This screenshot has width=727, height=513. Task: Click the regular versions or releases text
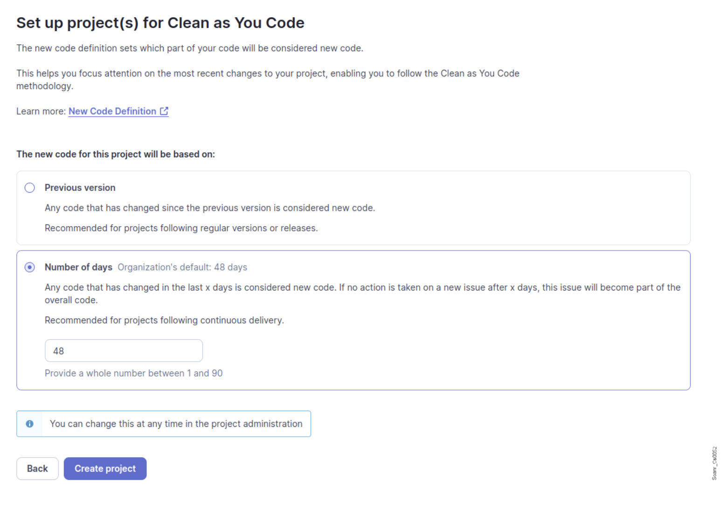[181, 228]
